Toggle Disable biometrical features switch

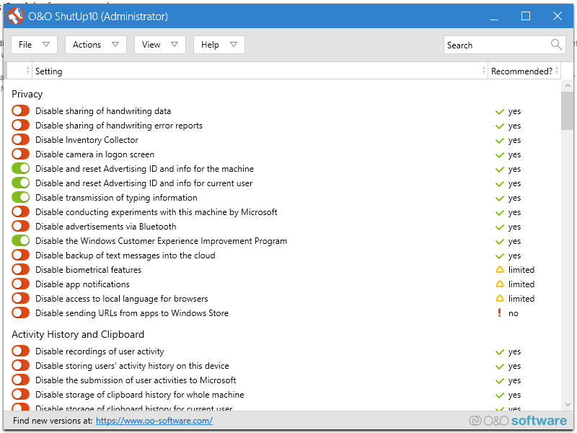click(20, 269)
